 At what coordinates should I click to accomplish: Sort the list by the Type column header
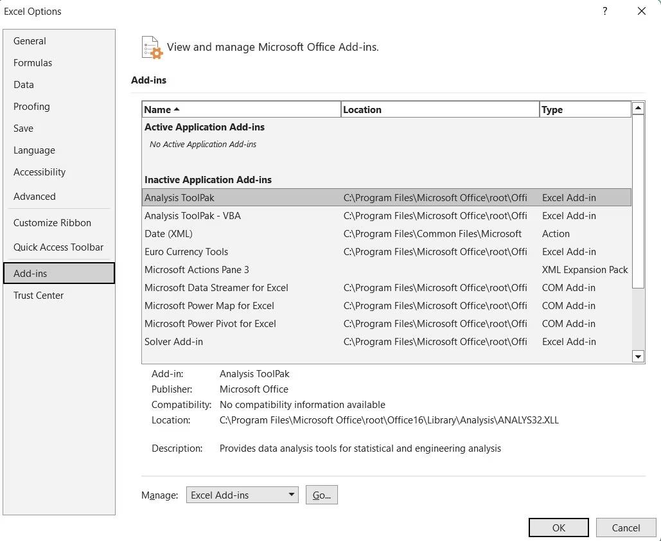tap(585, 109)
